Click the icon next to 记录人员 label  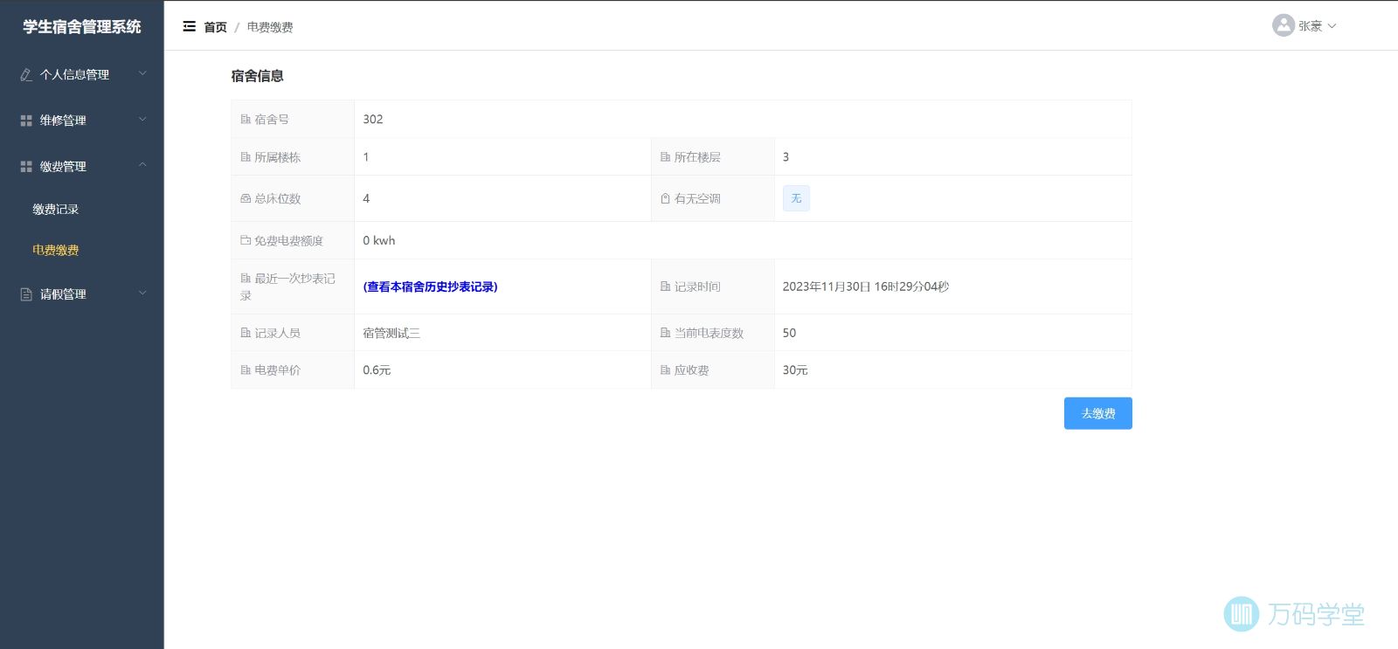click(x=246, y=333)
